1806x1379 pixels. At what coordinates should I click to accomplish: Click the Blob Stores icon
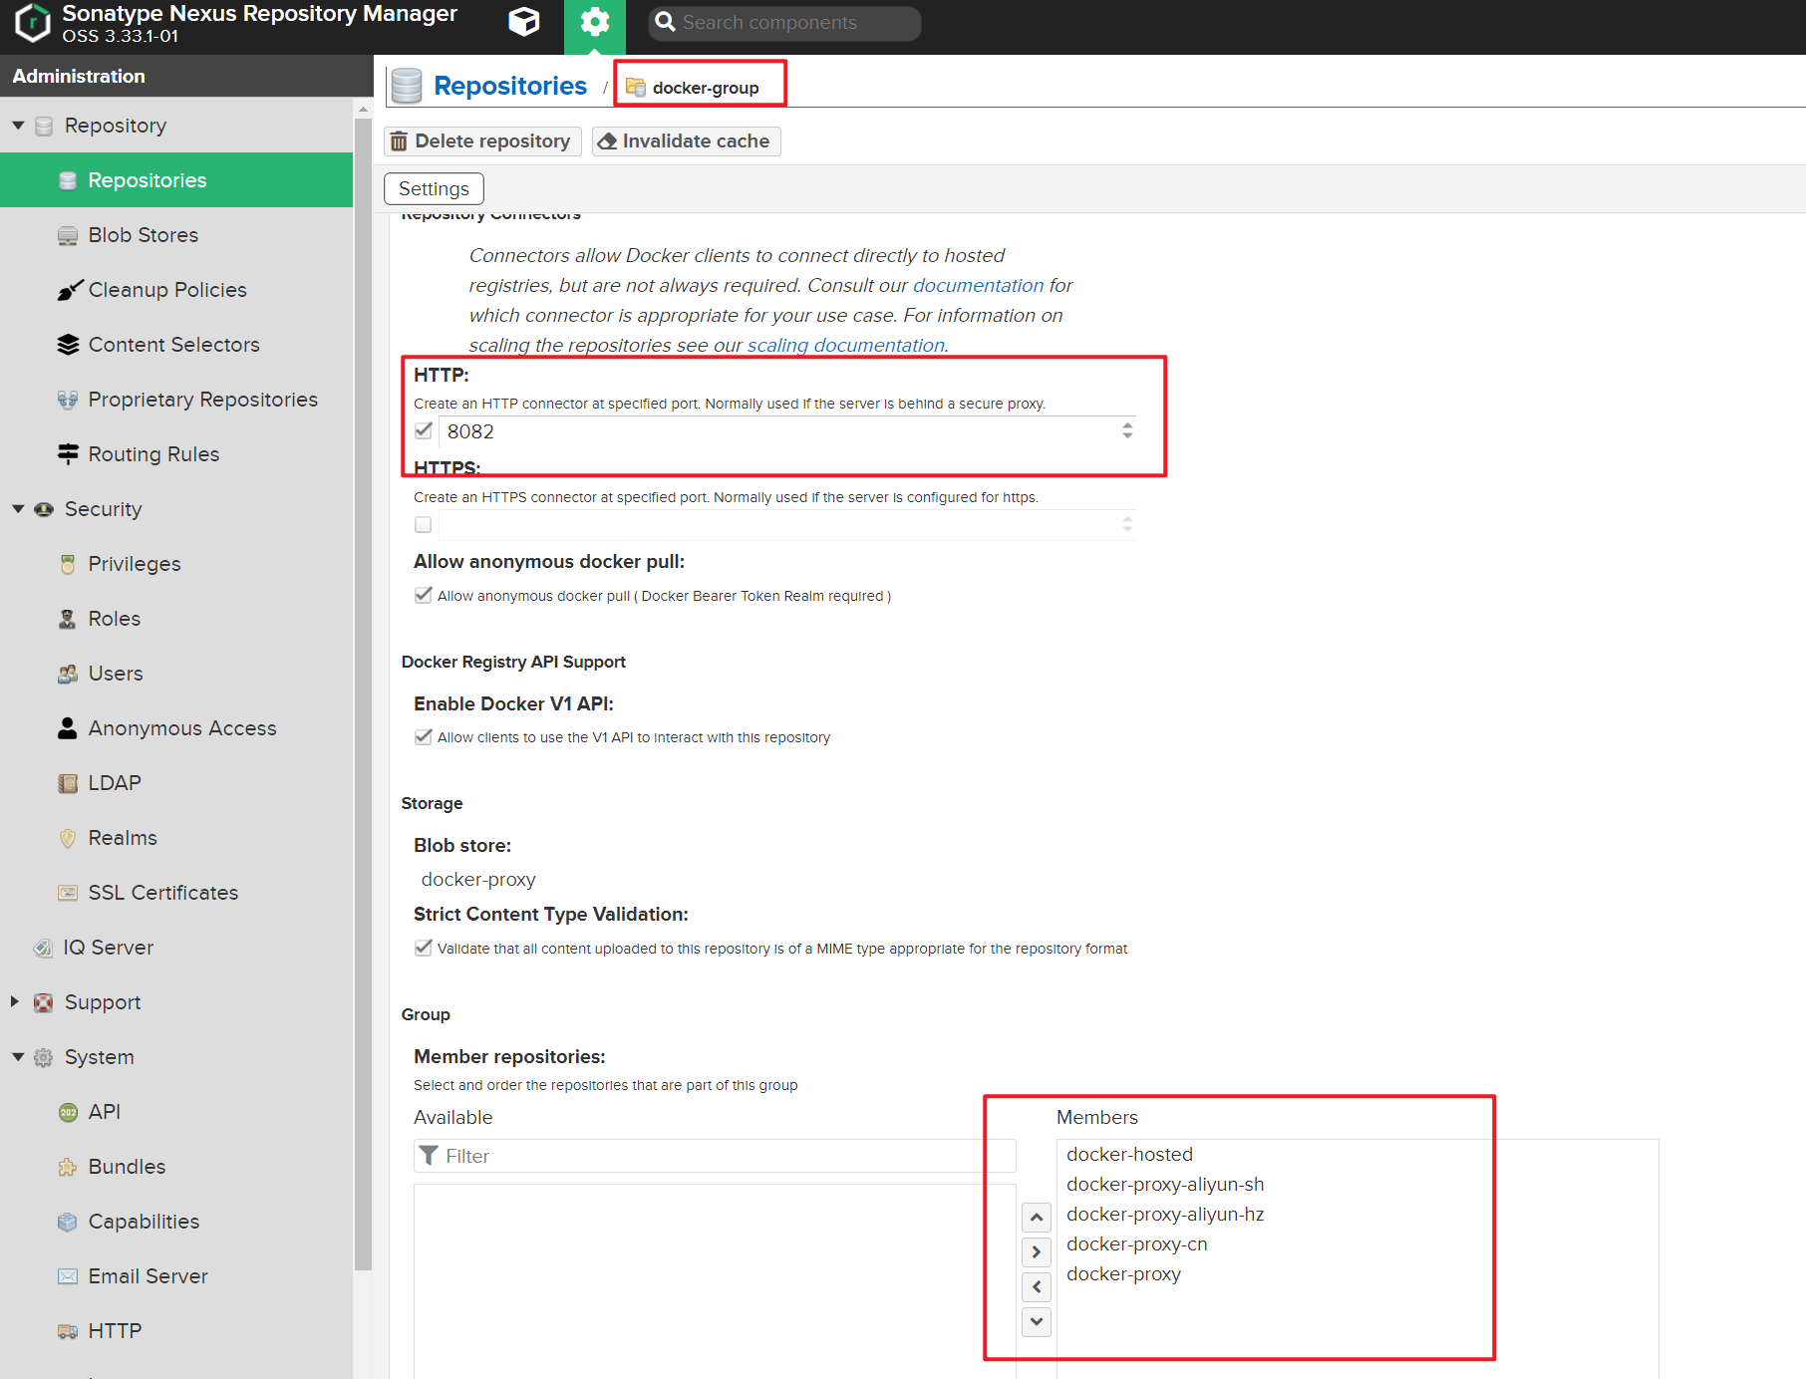pos(68,235)
